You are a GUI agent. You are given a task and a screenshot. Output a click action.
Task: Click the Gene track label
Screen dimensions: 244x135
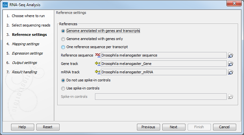(69, 64)
